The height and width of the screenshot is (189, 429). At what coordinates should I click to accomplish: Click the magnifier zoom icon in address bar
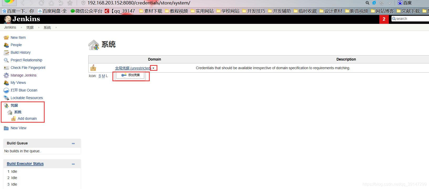(368, 3)
